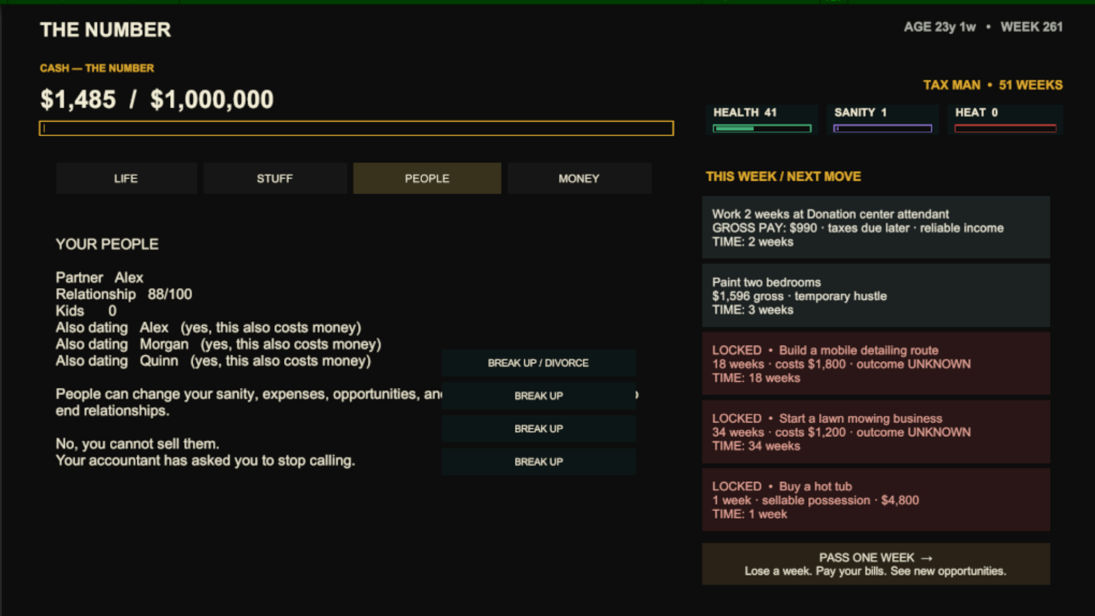Click the $1,000,000 goal amount
Screen dimensions: 1095x616
point(212,99)
